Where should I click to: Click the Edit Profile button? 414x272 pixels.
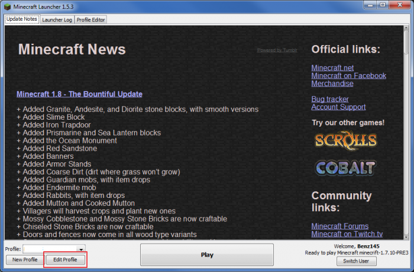click(65, 260)
